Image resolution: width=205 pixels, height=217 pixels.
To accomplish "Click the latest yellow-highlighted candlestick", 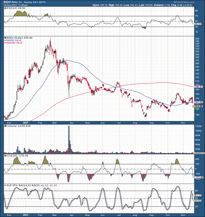I will pyautogui.click(x=193, y=107).
